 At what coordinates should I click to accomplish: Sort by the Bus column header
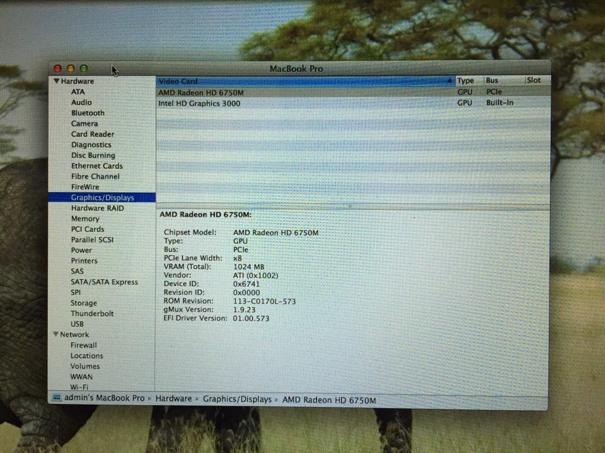[x=492, y=81]
